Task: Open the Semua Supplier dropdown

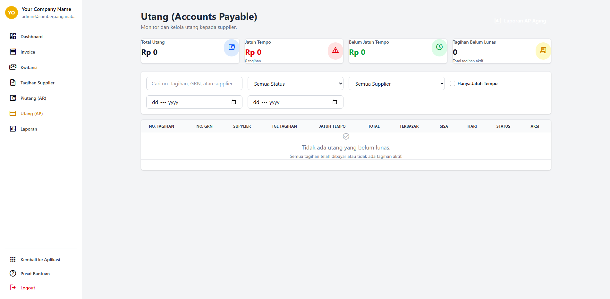Action: [396, 83]
